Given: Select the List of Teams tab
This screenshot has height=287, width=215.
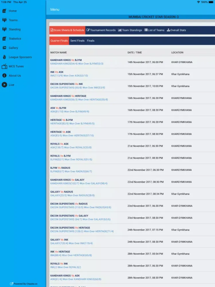Looking at the screenshot, I should pos(154,30).
